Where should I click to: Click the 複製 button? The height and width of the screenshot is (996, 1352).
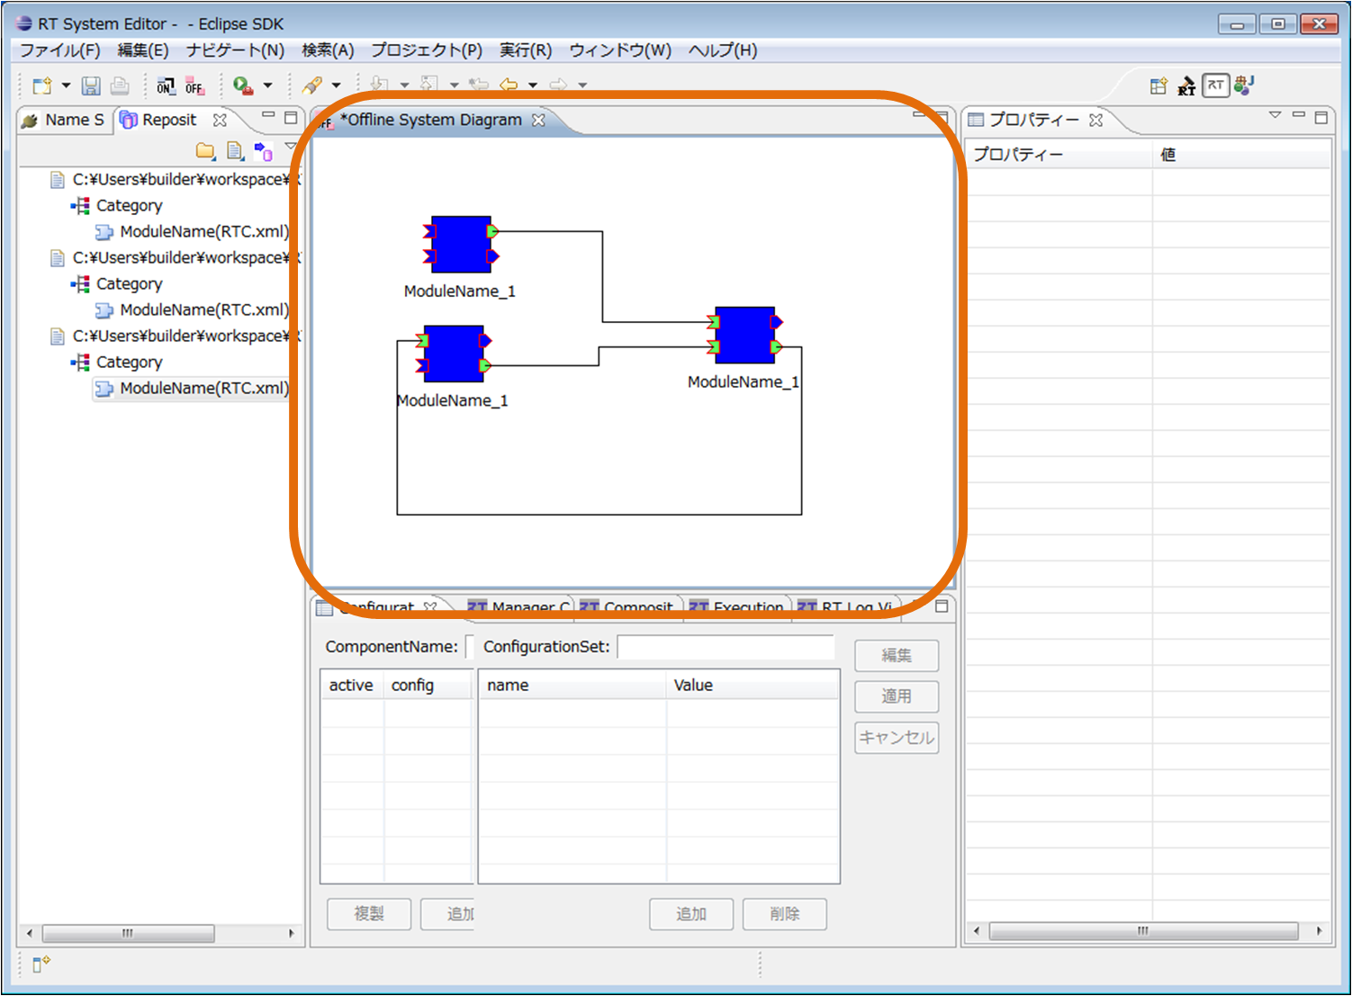pos(369,914)
